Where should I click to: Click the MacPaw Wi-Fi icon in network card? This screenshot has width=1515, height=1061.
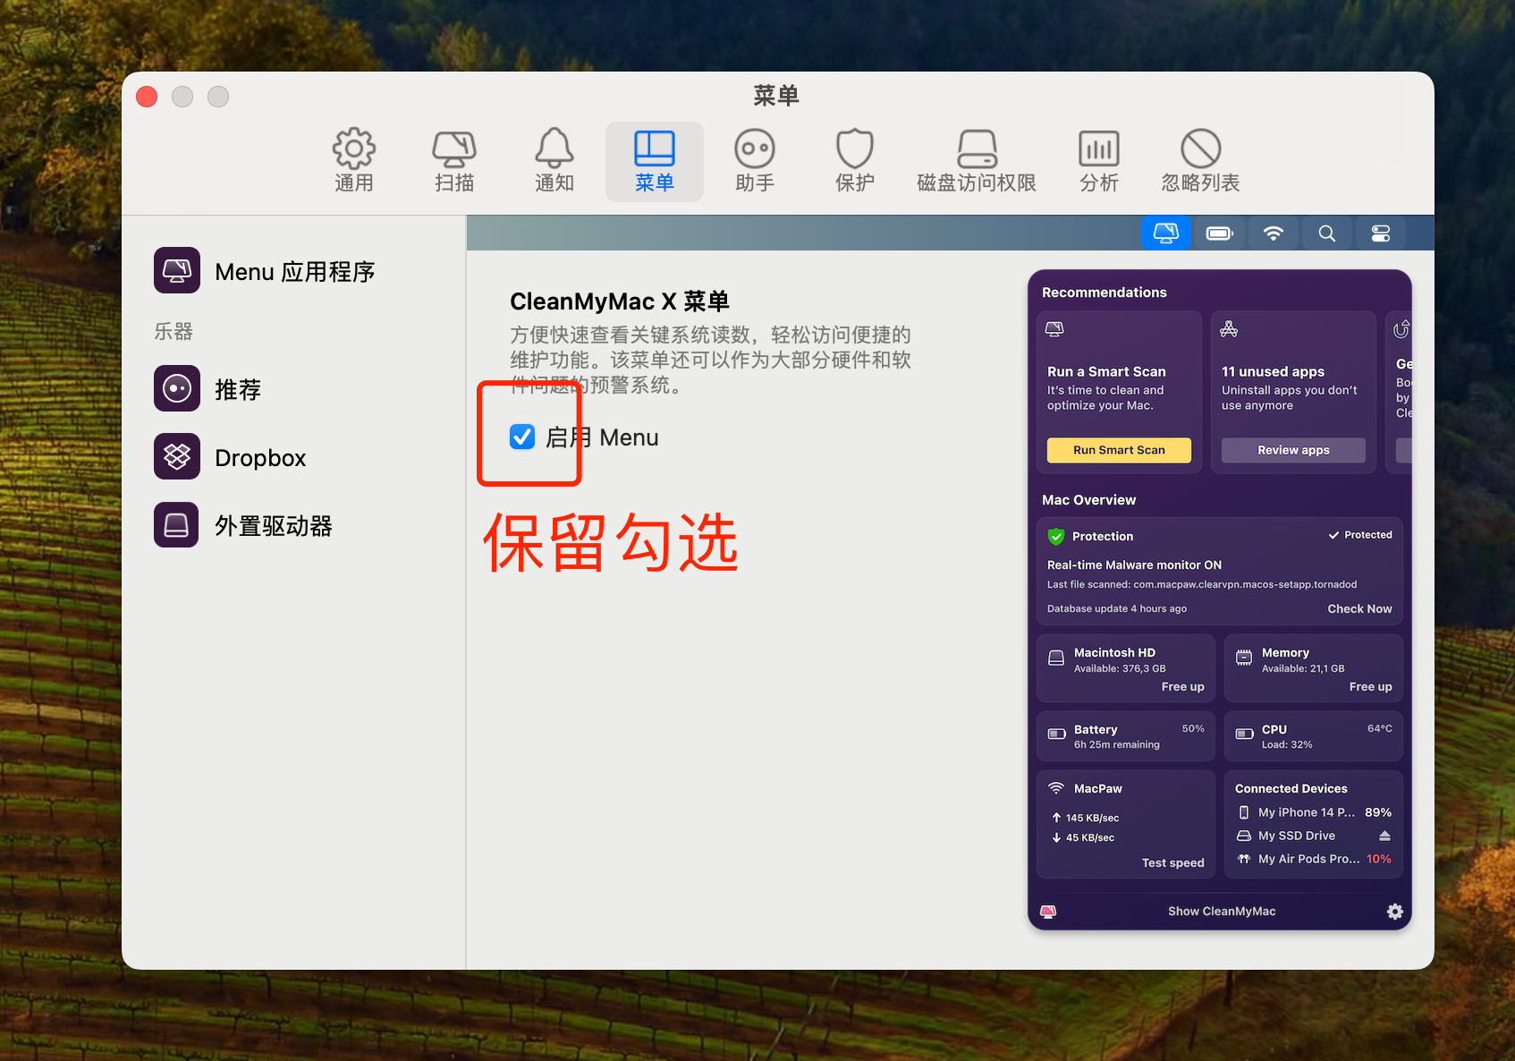point(1056,788)
